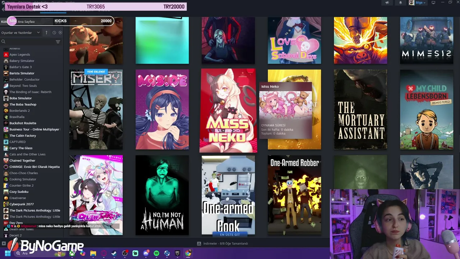Click the Cyberpunk 2077 game icon
Viewport: 460px width, 259px height.
pyautogui.click(x=6, y=204)
